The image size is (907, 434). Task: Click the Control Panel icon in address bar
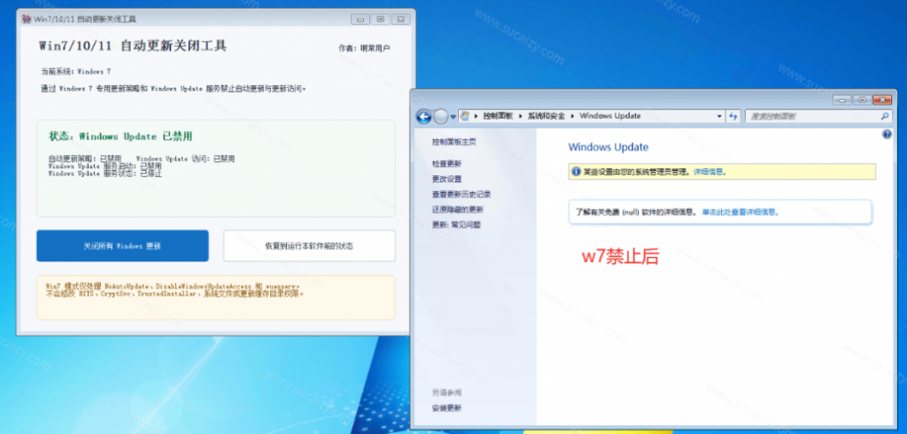464,116
